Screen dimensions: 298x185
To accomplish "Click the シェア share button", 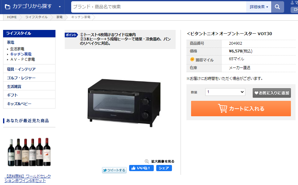I will tap(164, 168).
